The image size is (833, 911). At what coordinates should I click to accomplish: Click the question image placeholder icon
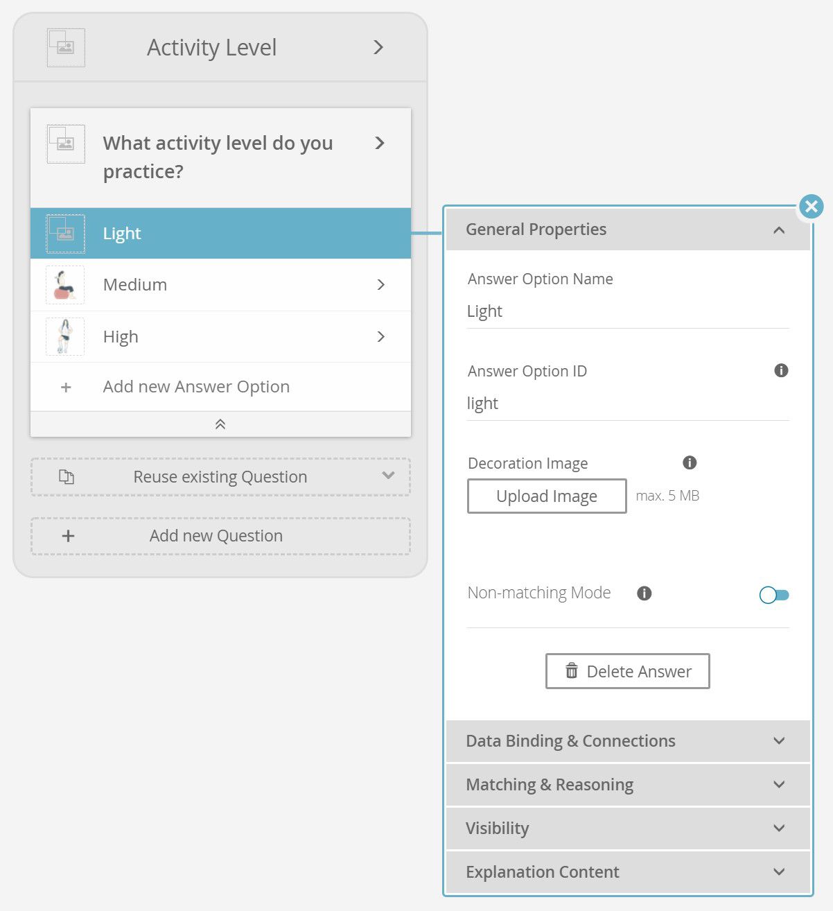coord(66,144)
